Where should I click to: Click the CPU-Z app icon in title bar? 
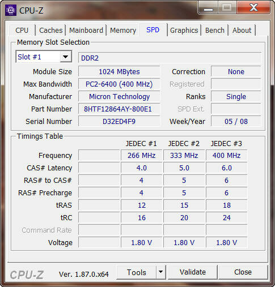point(11,10)
